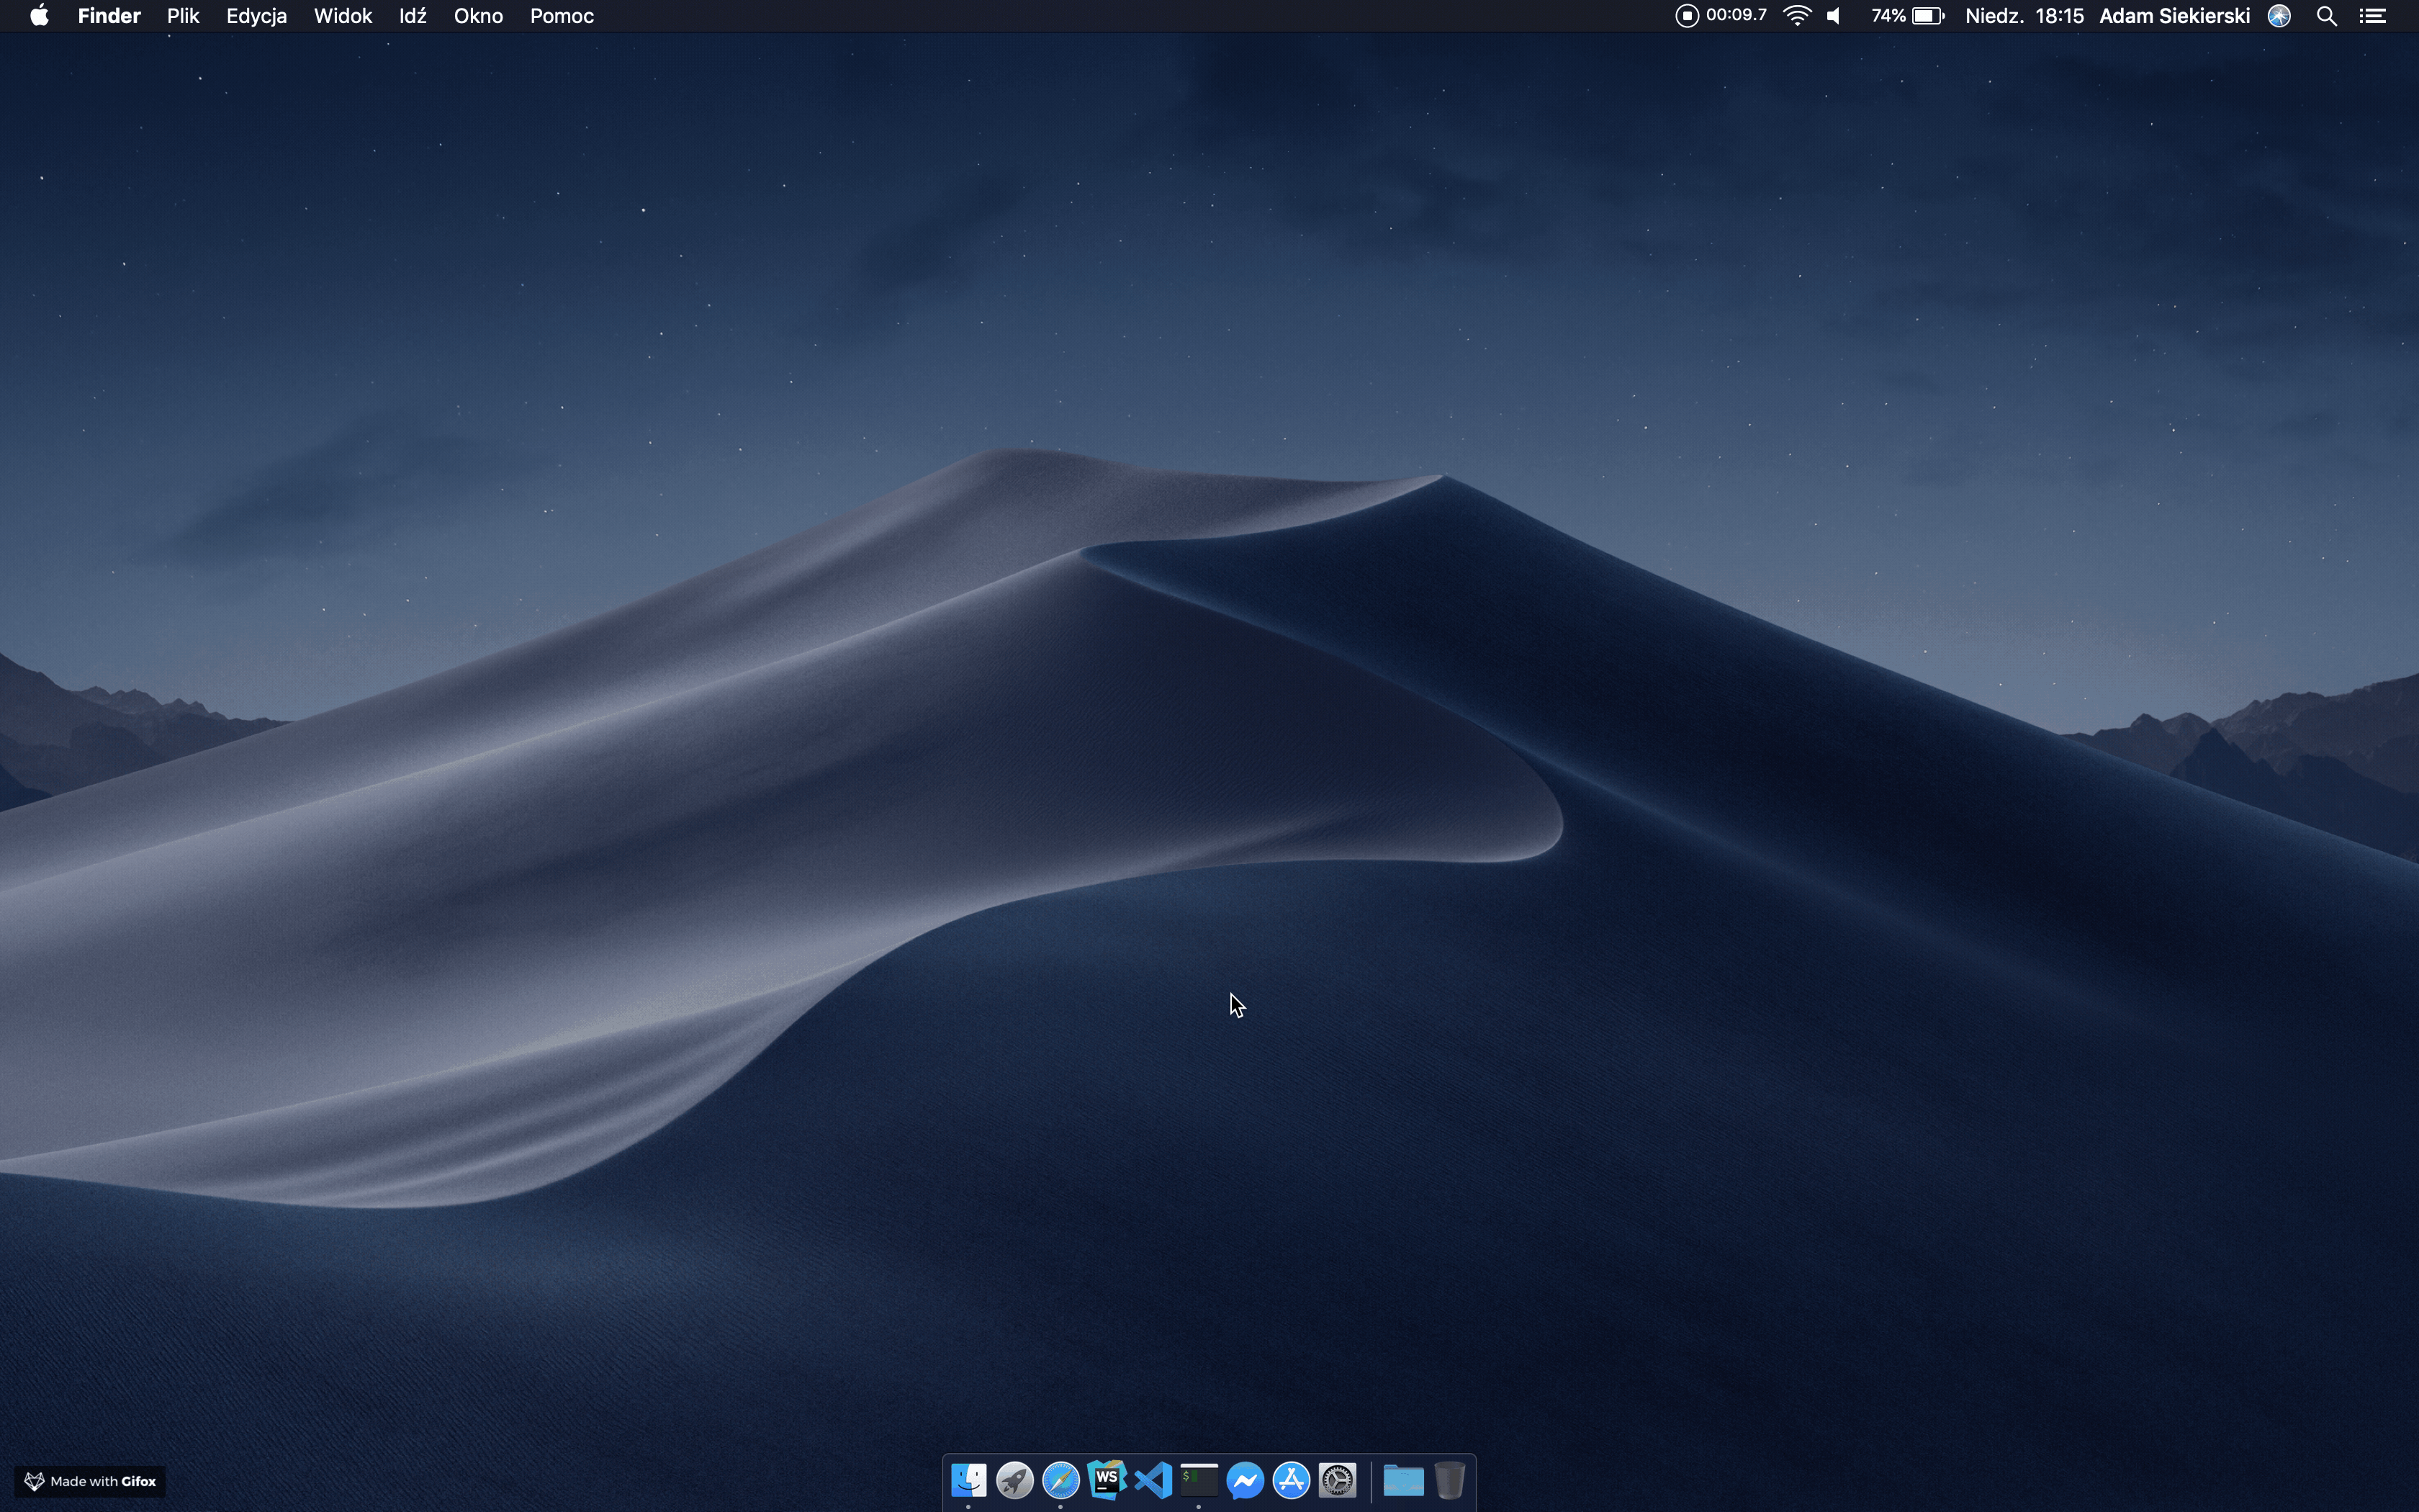
Task: Open the Trash in Dock
Action: click(1449, 1480)
